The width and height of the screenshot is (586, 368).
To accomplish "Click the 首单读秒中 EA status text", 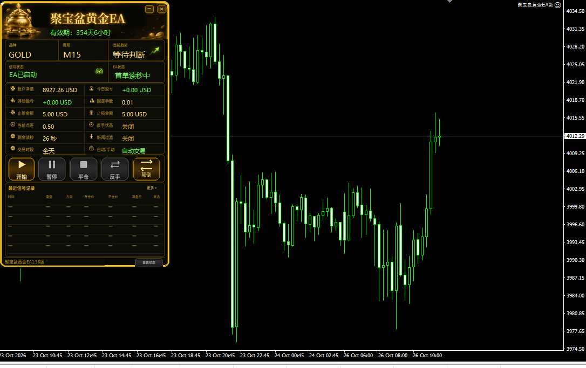I will pyautogui.click(x=132, y=75).
